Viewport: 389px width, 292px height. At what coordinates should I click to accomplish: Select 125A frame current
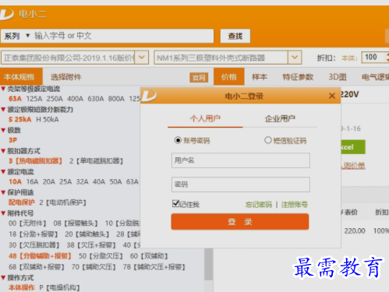34,99
